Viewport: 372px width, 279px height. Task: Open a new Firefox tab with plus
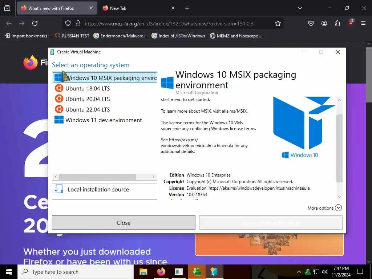pos(187,8)
